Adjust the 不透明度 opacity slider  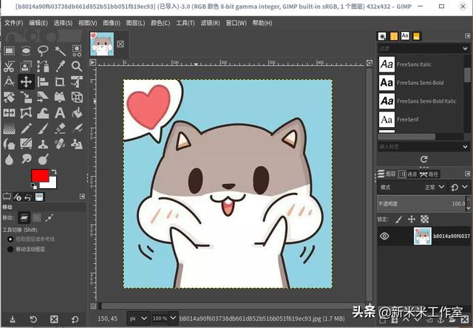click(x=421, y=204)
